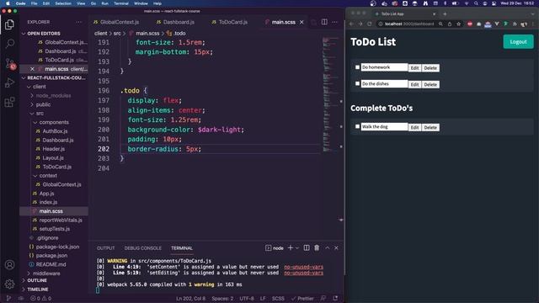The image size is (539, 303).
Task: Expand the node_modules folder
Action: (x=53, y=95)
